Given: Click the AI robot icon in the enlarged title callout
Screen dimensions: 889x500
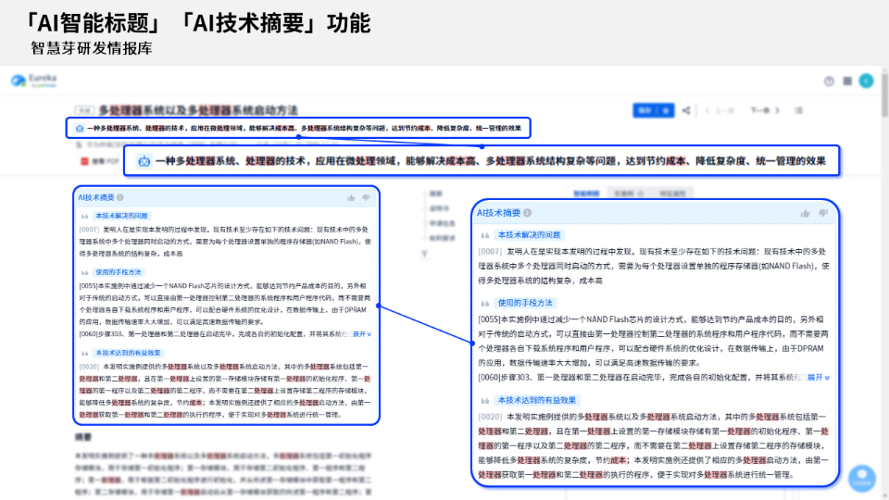Looking at the screenshot, I should 144,161.
